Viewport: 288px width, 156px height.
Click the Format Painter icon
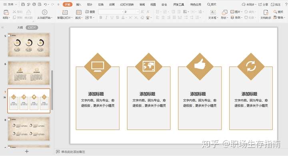(28, 12)
